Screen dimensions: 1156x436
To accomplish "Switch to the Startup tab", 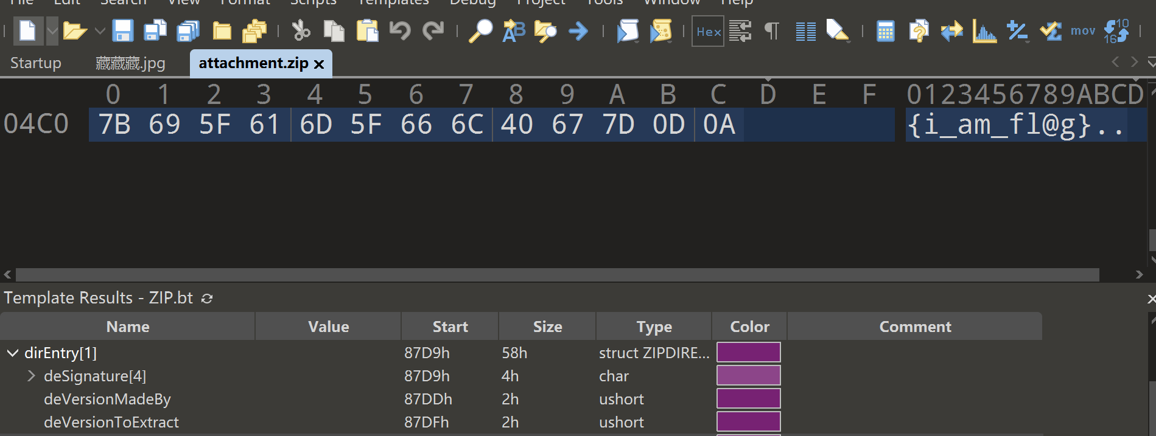I will pyautogui.click(x=36, y=63).
